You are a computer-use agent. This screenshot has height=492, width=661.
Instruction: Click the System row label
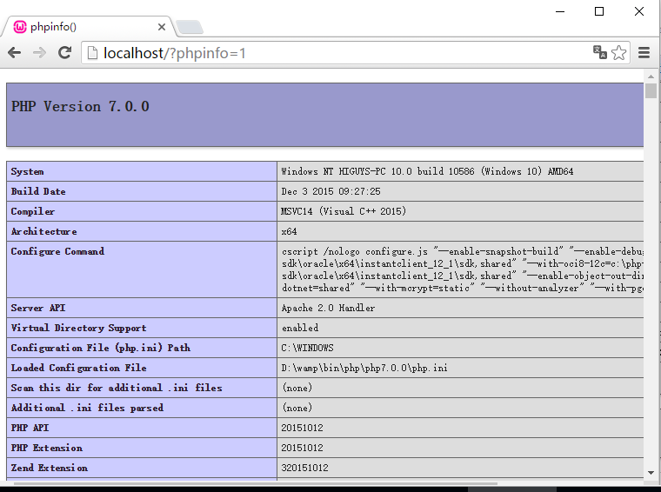click(x=28, y=171)
